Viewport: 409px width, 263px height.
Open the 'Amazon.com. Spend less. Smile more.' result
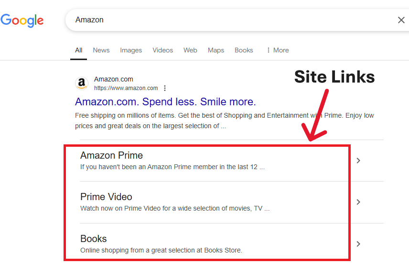click(165, 101)
